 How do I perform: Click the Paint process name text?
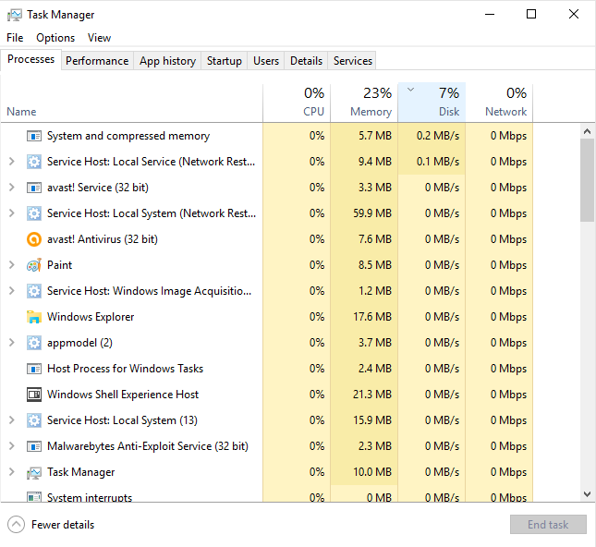pyautogui.click(x=59, y=265)
